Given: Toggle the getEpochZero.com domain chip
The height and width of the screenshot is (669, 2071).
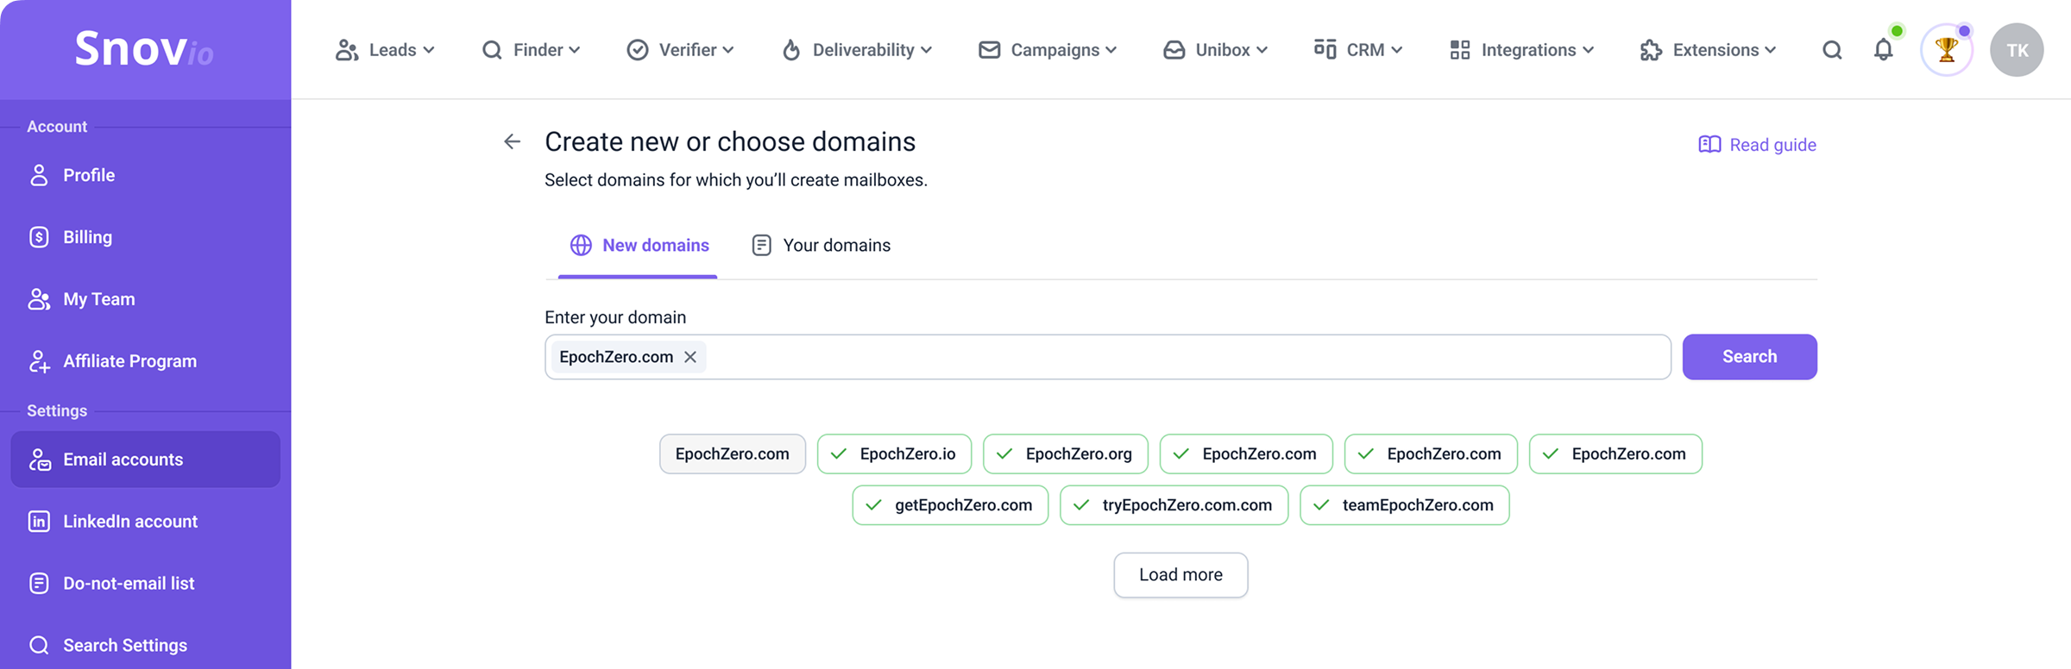Looking at the screenshot, I should point(950,505).
